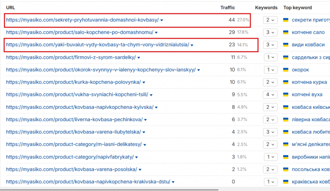Sort by the Traffic column header
Image resolution: width=330 pixels, height=191 pixels.
(227, 8)
